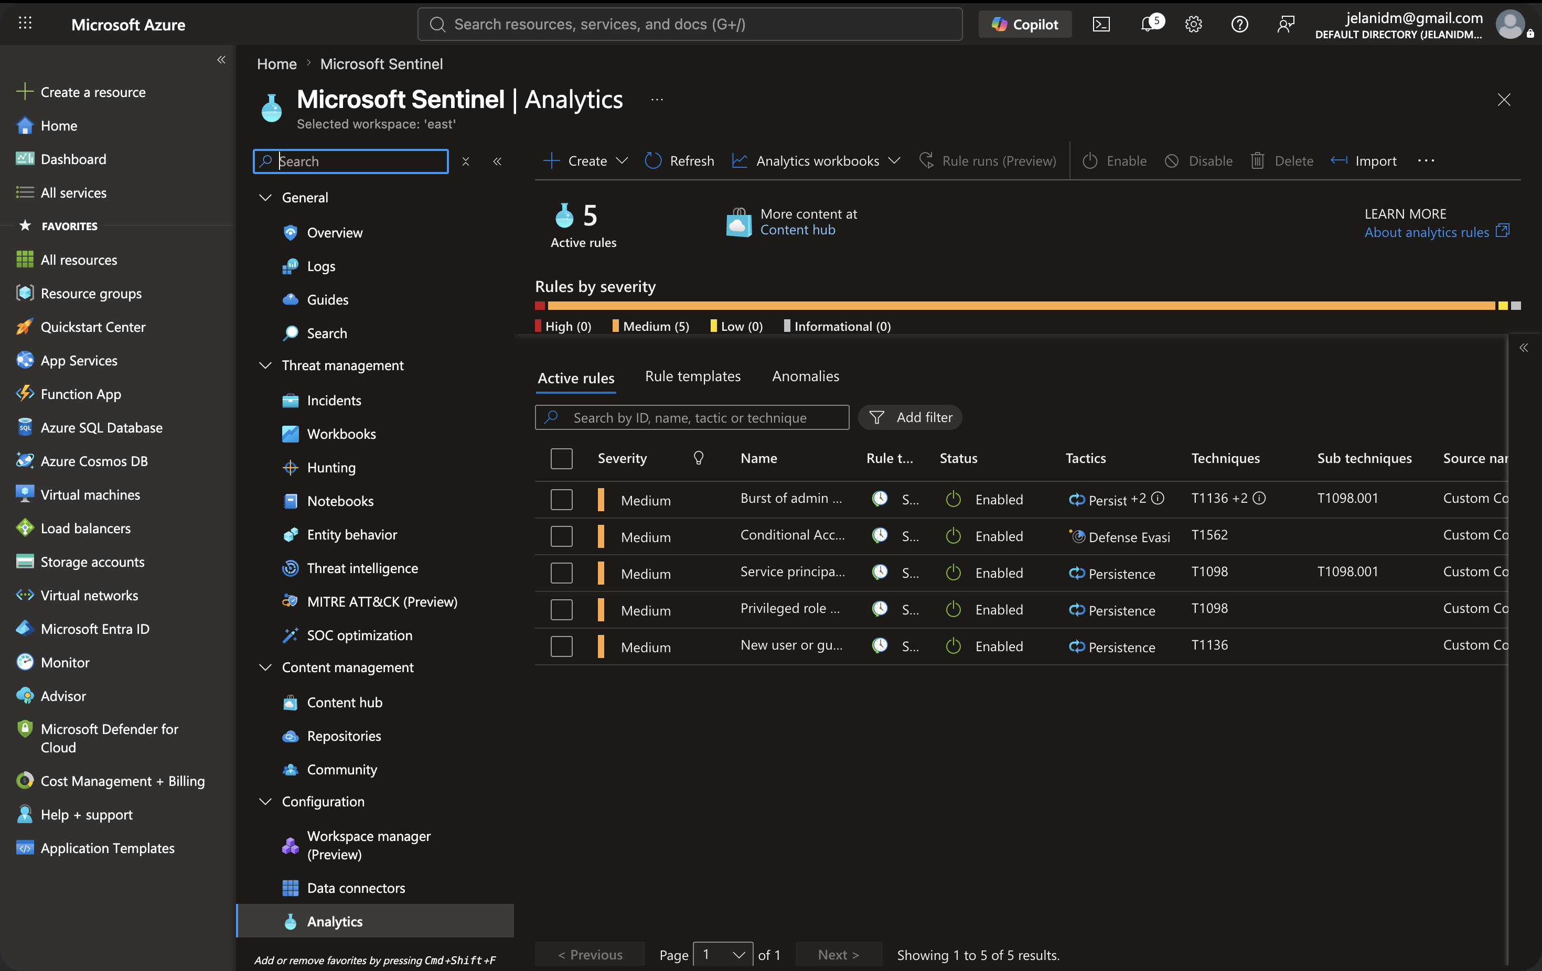Collapse the Content management section
Image resolution: width=1542 pixels, height=971 pixels.
tap(265, 667)
